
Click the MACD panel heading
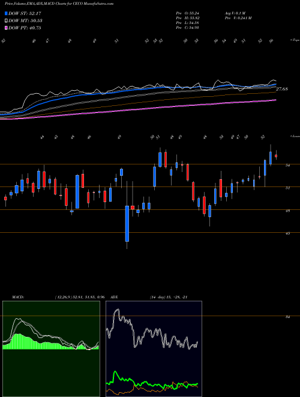pos(18,297)
